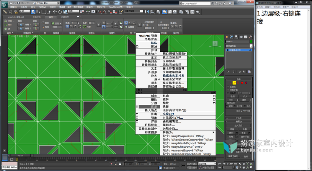
Task: Choose the Rectangular Selection Region icon
Action: coord(44,12)
